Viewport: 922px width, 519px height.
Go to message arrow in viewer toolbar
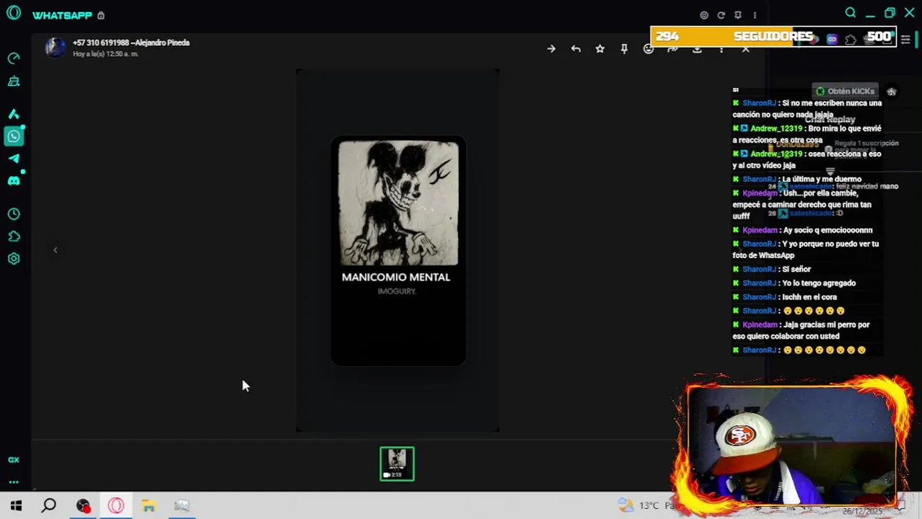[551, 48]
